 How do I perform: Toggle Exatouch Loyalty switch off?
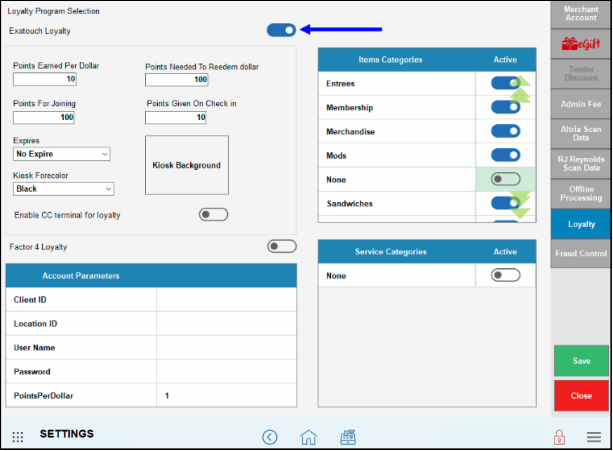281,30
